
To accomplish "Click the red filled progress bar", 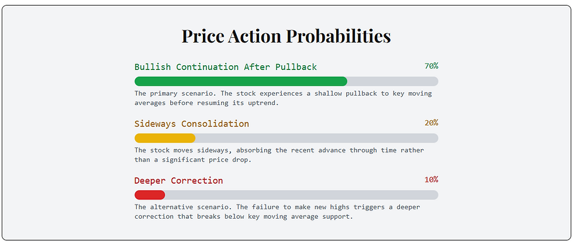I will pos(150,195).
